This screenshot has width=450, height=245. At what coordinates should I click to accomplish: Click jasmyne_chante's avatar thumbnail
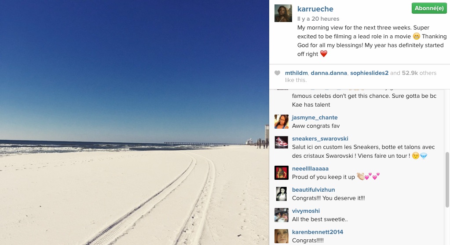tap(281, 122)
